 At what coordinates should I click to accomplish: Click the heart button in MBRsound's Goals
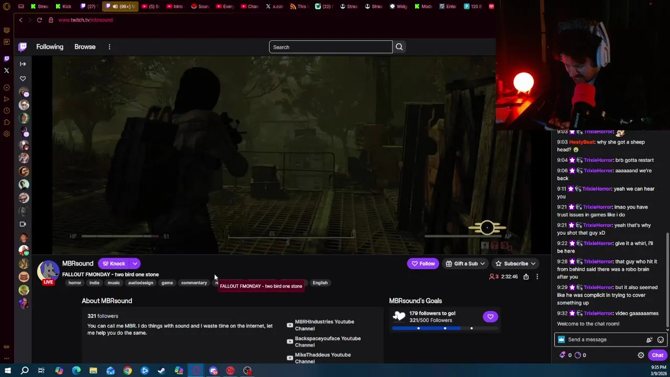(490, 316)
